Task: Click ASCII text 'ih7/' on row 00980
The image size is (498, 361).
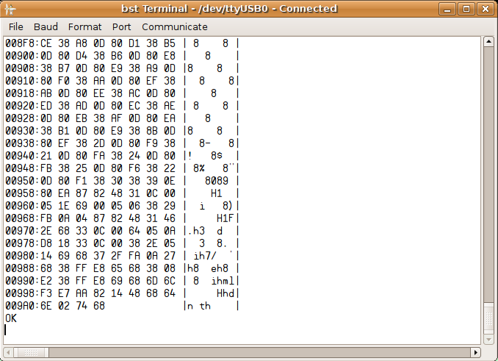Action: pyautogui.click(x=205, y=256)
